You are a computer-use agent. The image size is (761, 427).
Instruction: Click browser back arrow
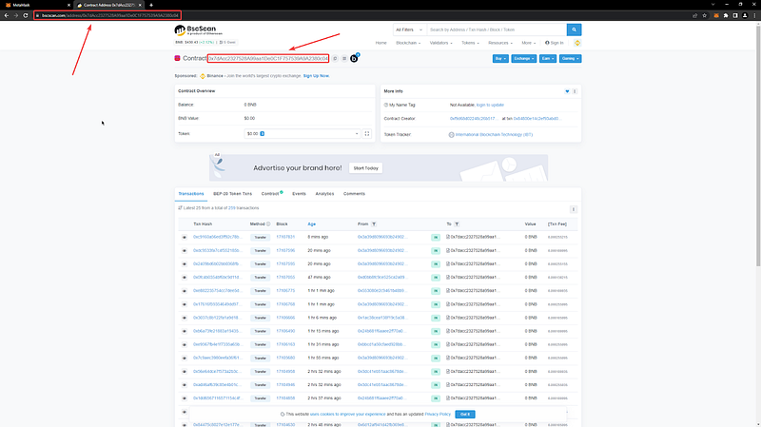pos(7,15)
